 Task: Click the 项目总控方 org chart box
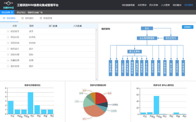pyautogui.click(x=171, y=38)
